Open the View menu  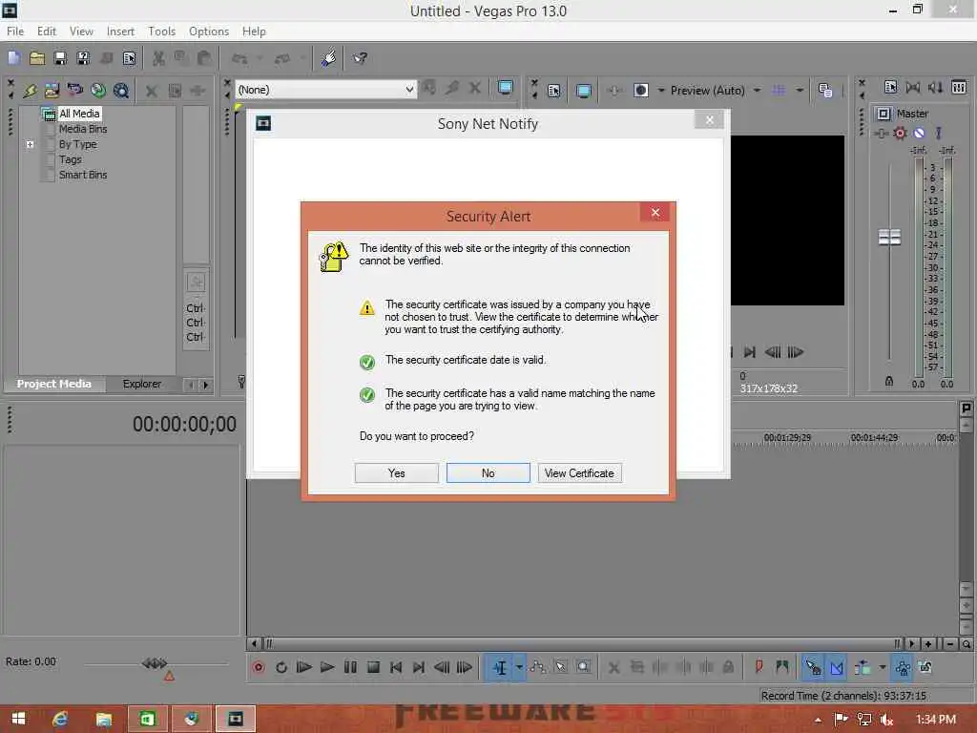coord(81,31)
